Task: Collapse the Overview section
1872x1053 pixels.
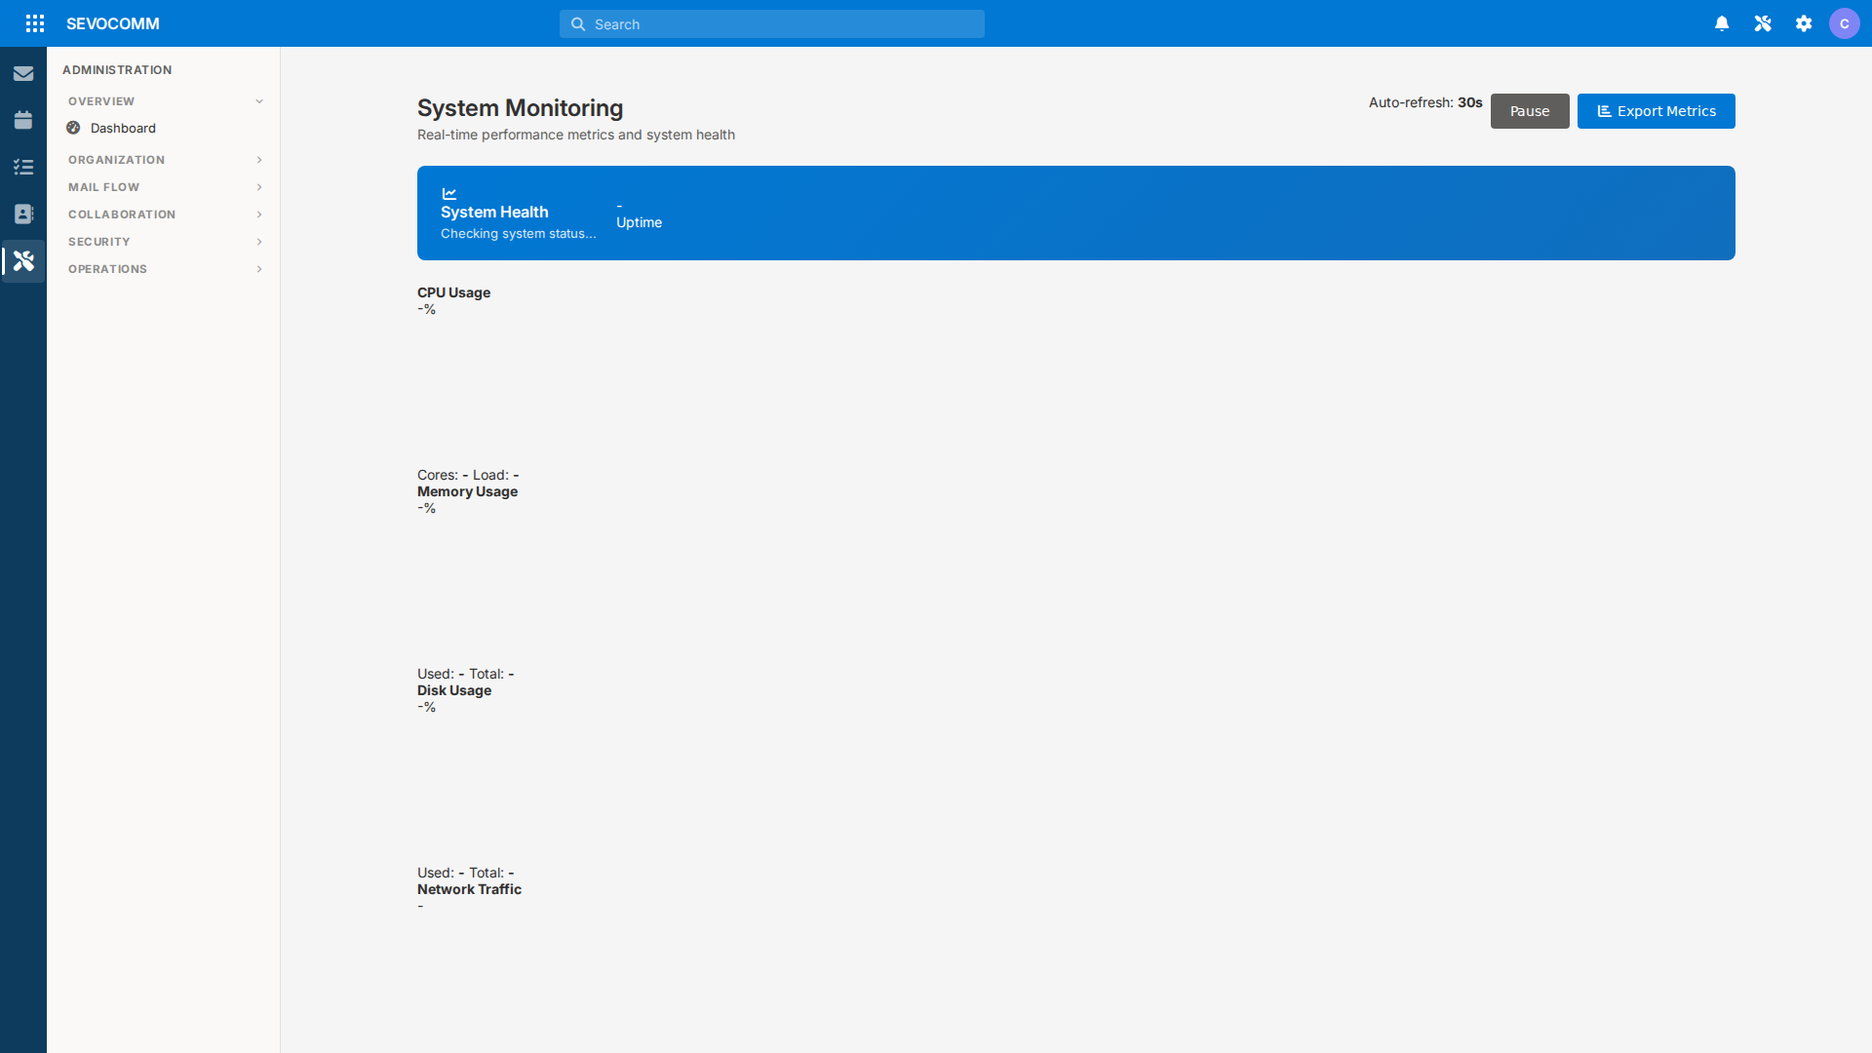Action: tap(163, 100)
